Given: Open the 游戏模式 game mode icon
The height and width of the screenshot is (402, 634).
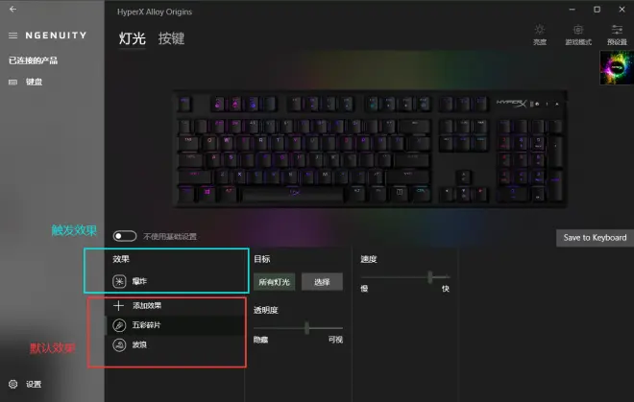Looking at the screenshot, I should (578, 30).
